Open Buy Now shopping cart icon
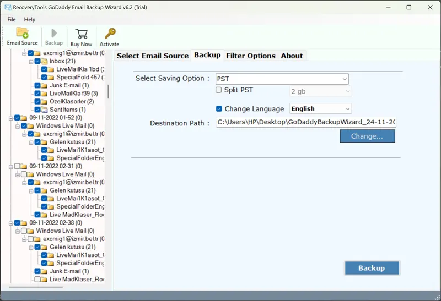 [x=81, y=34]
